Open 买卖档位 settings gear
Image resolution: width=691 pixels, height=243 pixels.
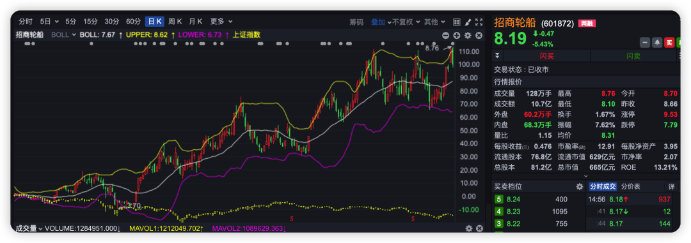pos(580,187)
